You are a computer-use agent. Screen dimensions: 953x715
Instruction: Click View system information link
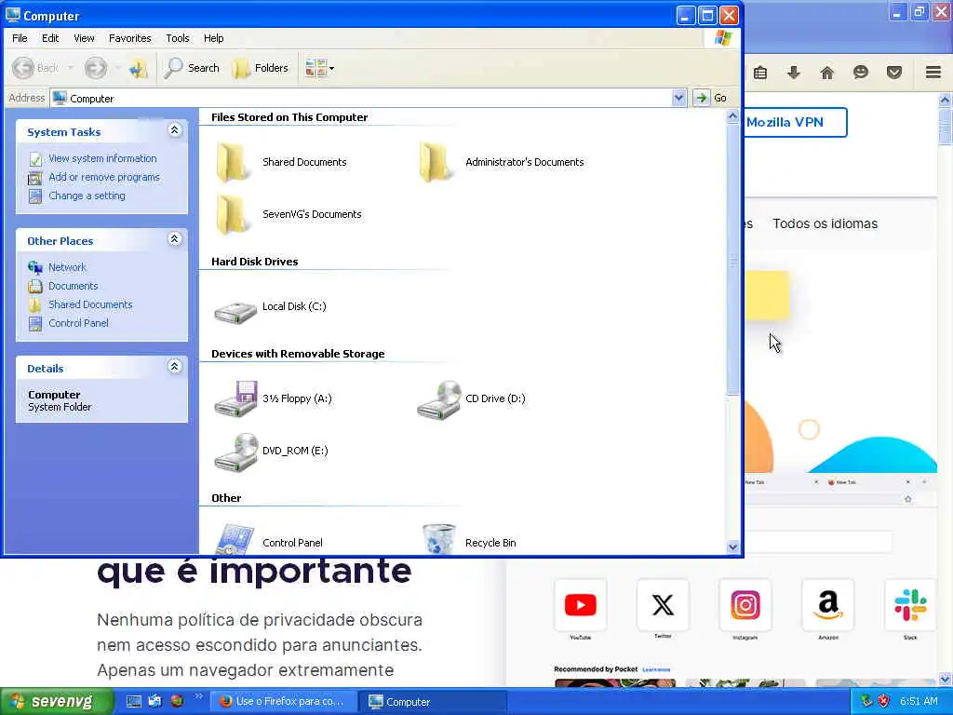(102, 158)
